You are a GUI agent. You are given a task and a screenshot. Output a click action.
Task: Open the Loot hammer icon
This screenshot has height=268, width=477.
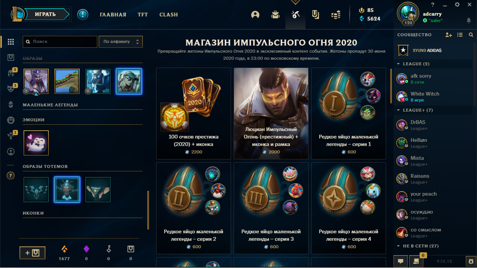click(x=296, y=15)
